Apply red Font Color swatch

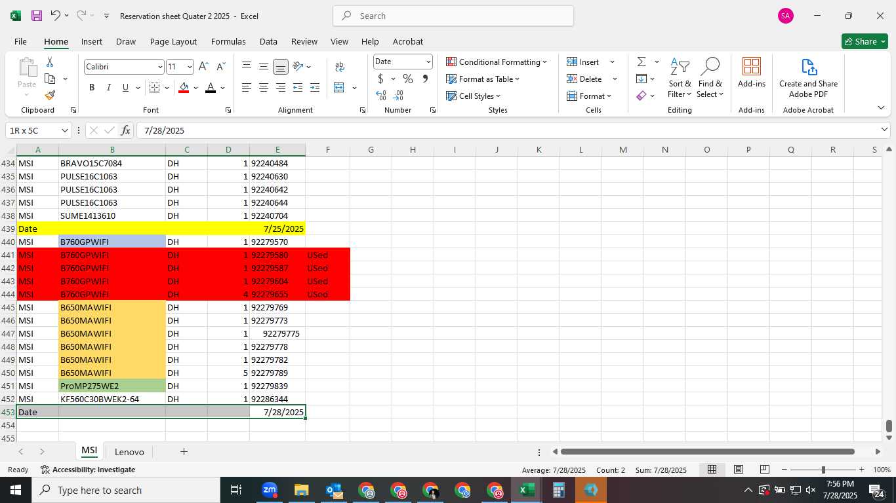coord(211,88)
